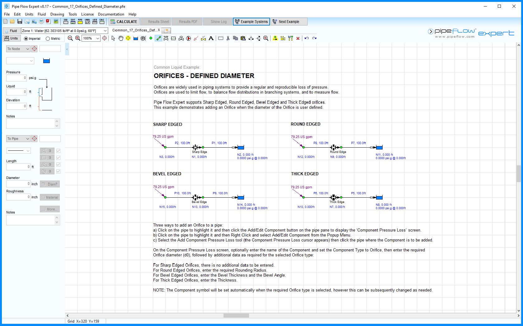Select the Add Text letter A tool

tap(211, 38)
